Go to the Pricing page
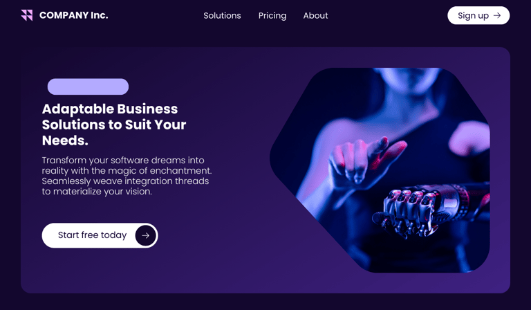Screen dimensions: 531x310 tap(272, 16)
